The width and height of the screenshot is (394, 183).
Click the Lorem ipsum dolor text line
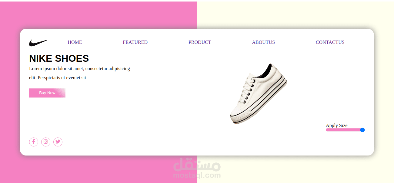(79, 69)
